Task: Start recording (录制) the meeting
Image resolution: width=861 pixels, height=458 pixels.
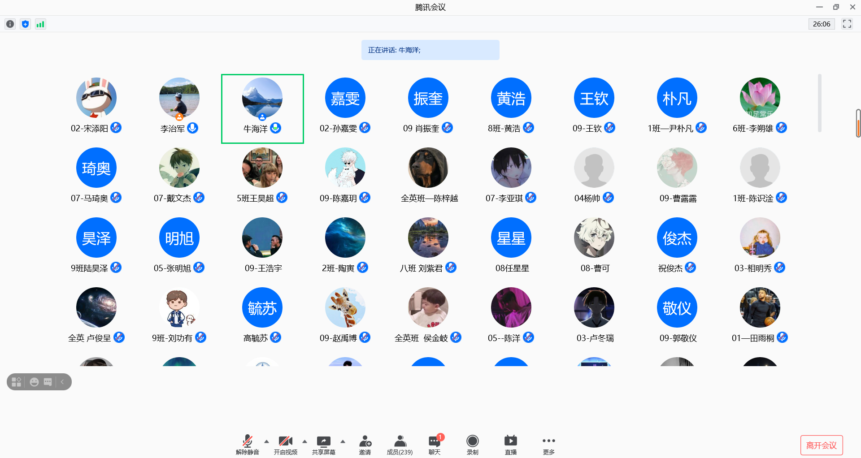Action: (472, 445)
